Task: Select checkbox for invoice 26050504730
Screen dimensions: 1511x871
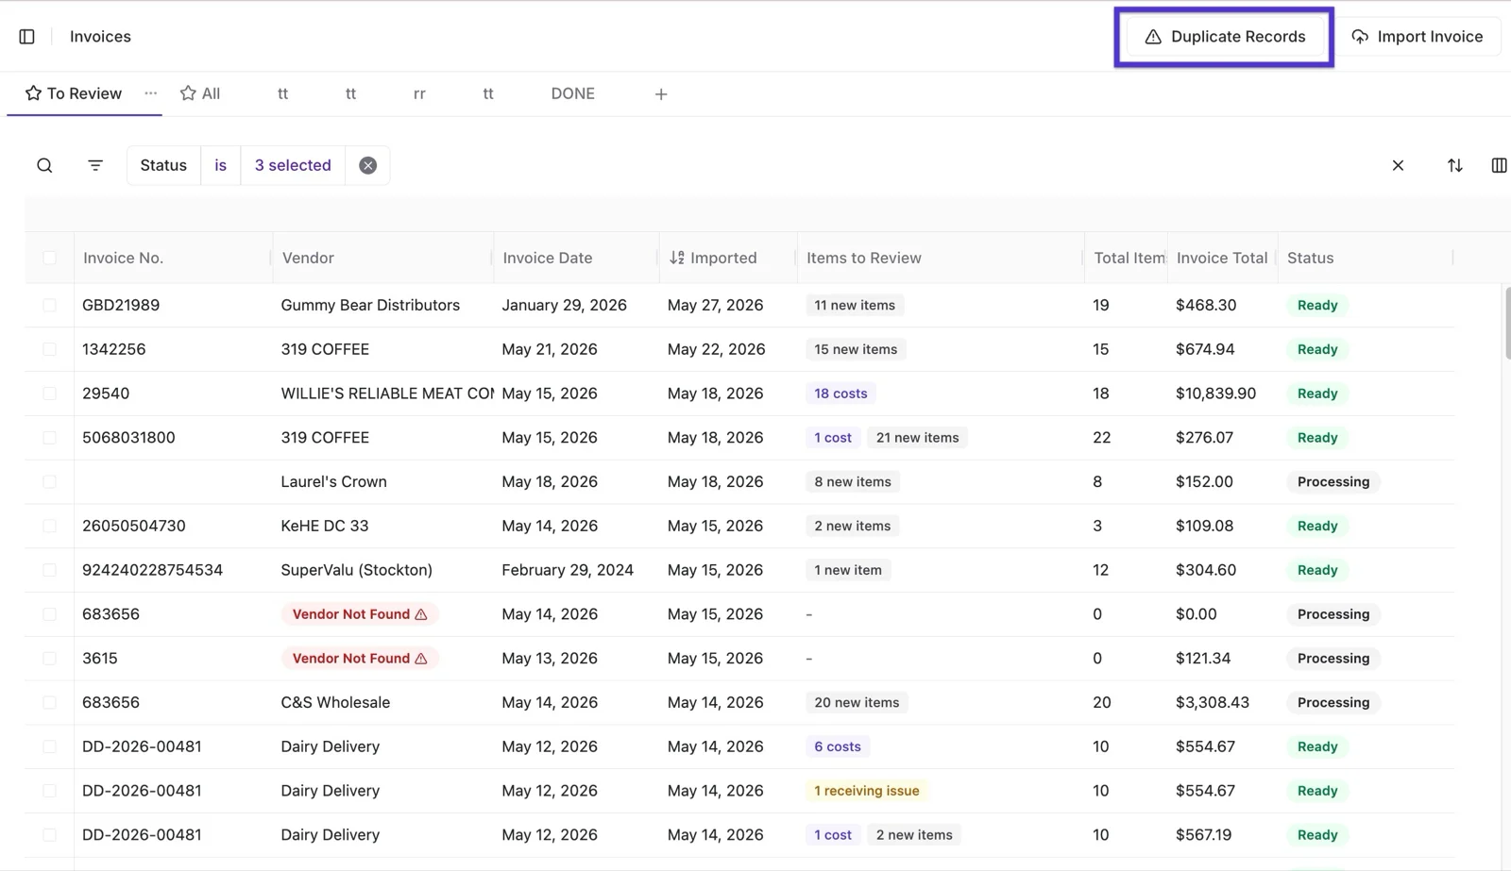Action: coord(49,526)
